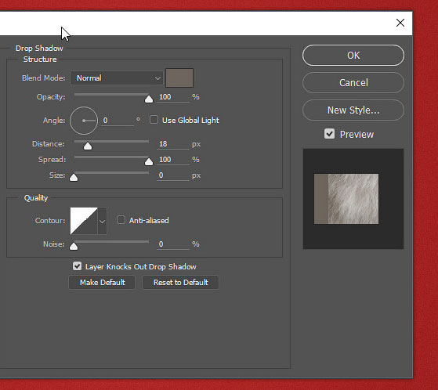
Task: Click the Angle dial control
Action: tap(84, 121)
